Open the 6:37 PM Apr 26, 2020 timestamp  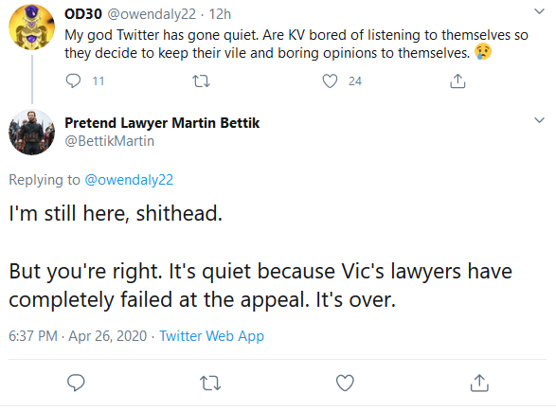pos(78,336)
